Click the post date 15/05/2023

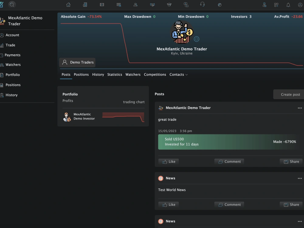167,131
